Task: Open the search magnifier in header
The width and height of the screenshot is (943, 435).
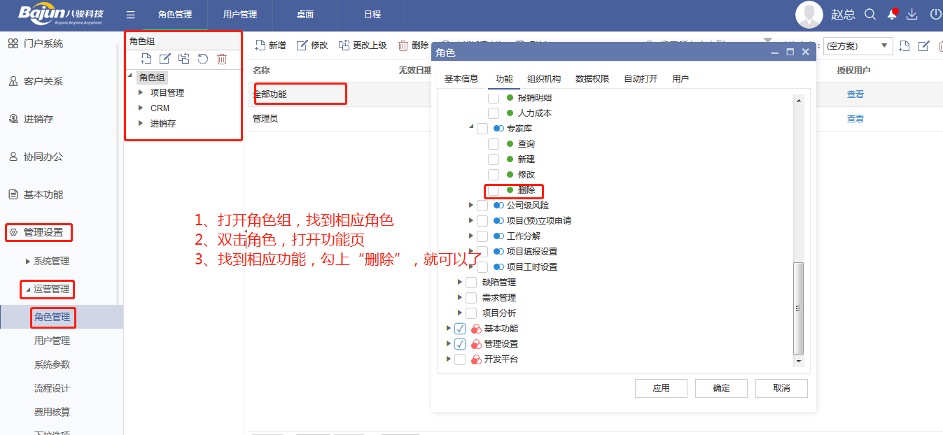Action: [x=870, y=14]
